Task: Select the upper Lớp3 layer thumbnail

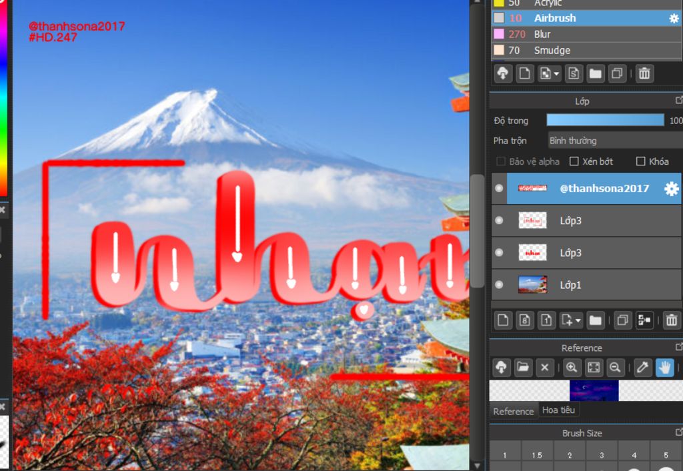Action: [532, 220]
